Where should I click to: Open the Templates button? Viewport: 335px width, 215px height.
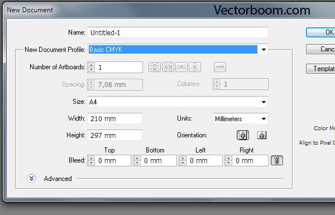coord(320,69)
